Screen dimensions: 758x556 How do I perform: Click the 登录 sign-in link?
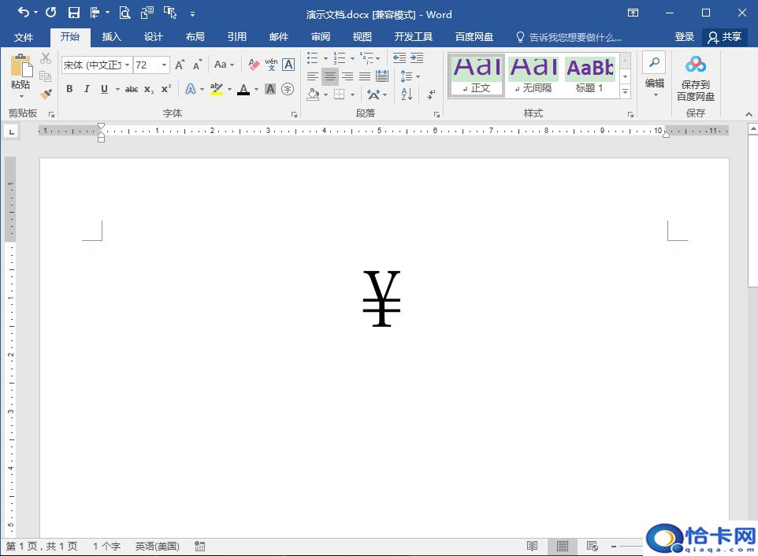pyautogui.click(x=684, y=37)
